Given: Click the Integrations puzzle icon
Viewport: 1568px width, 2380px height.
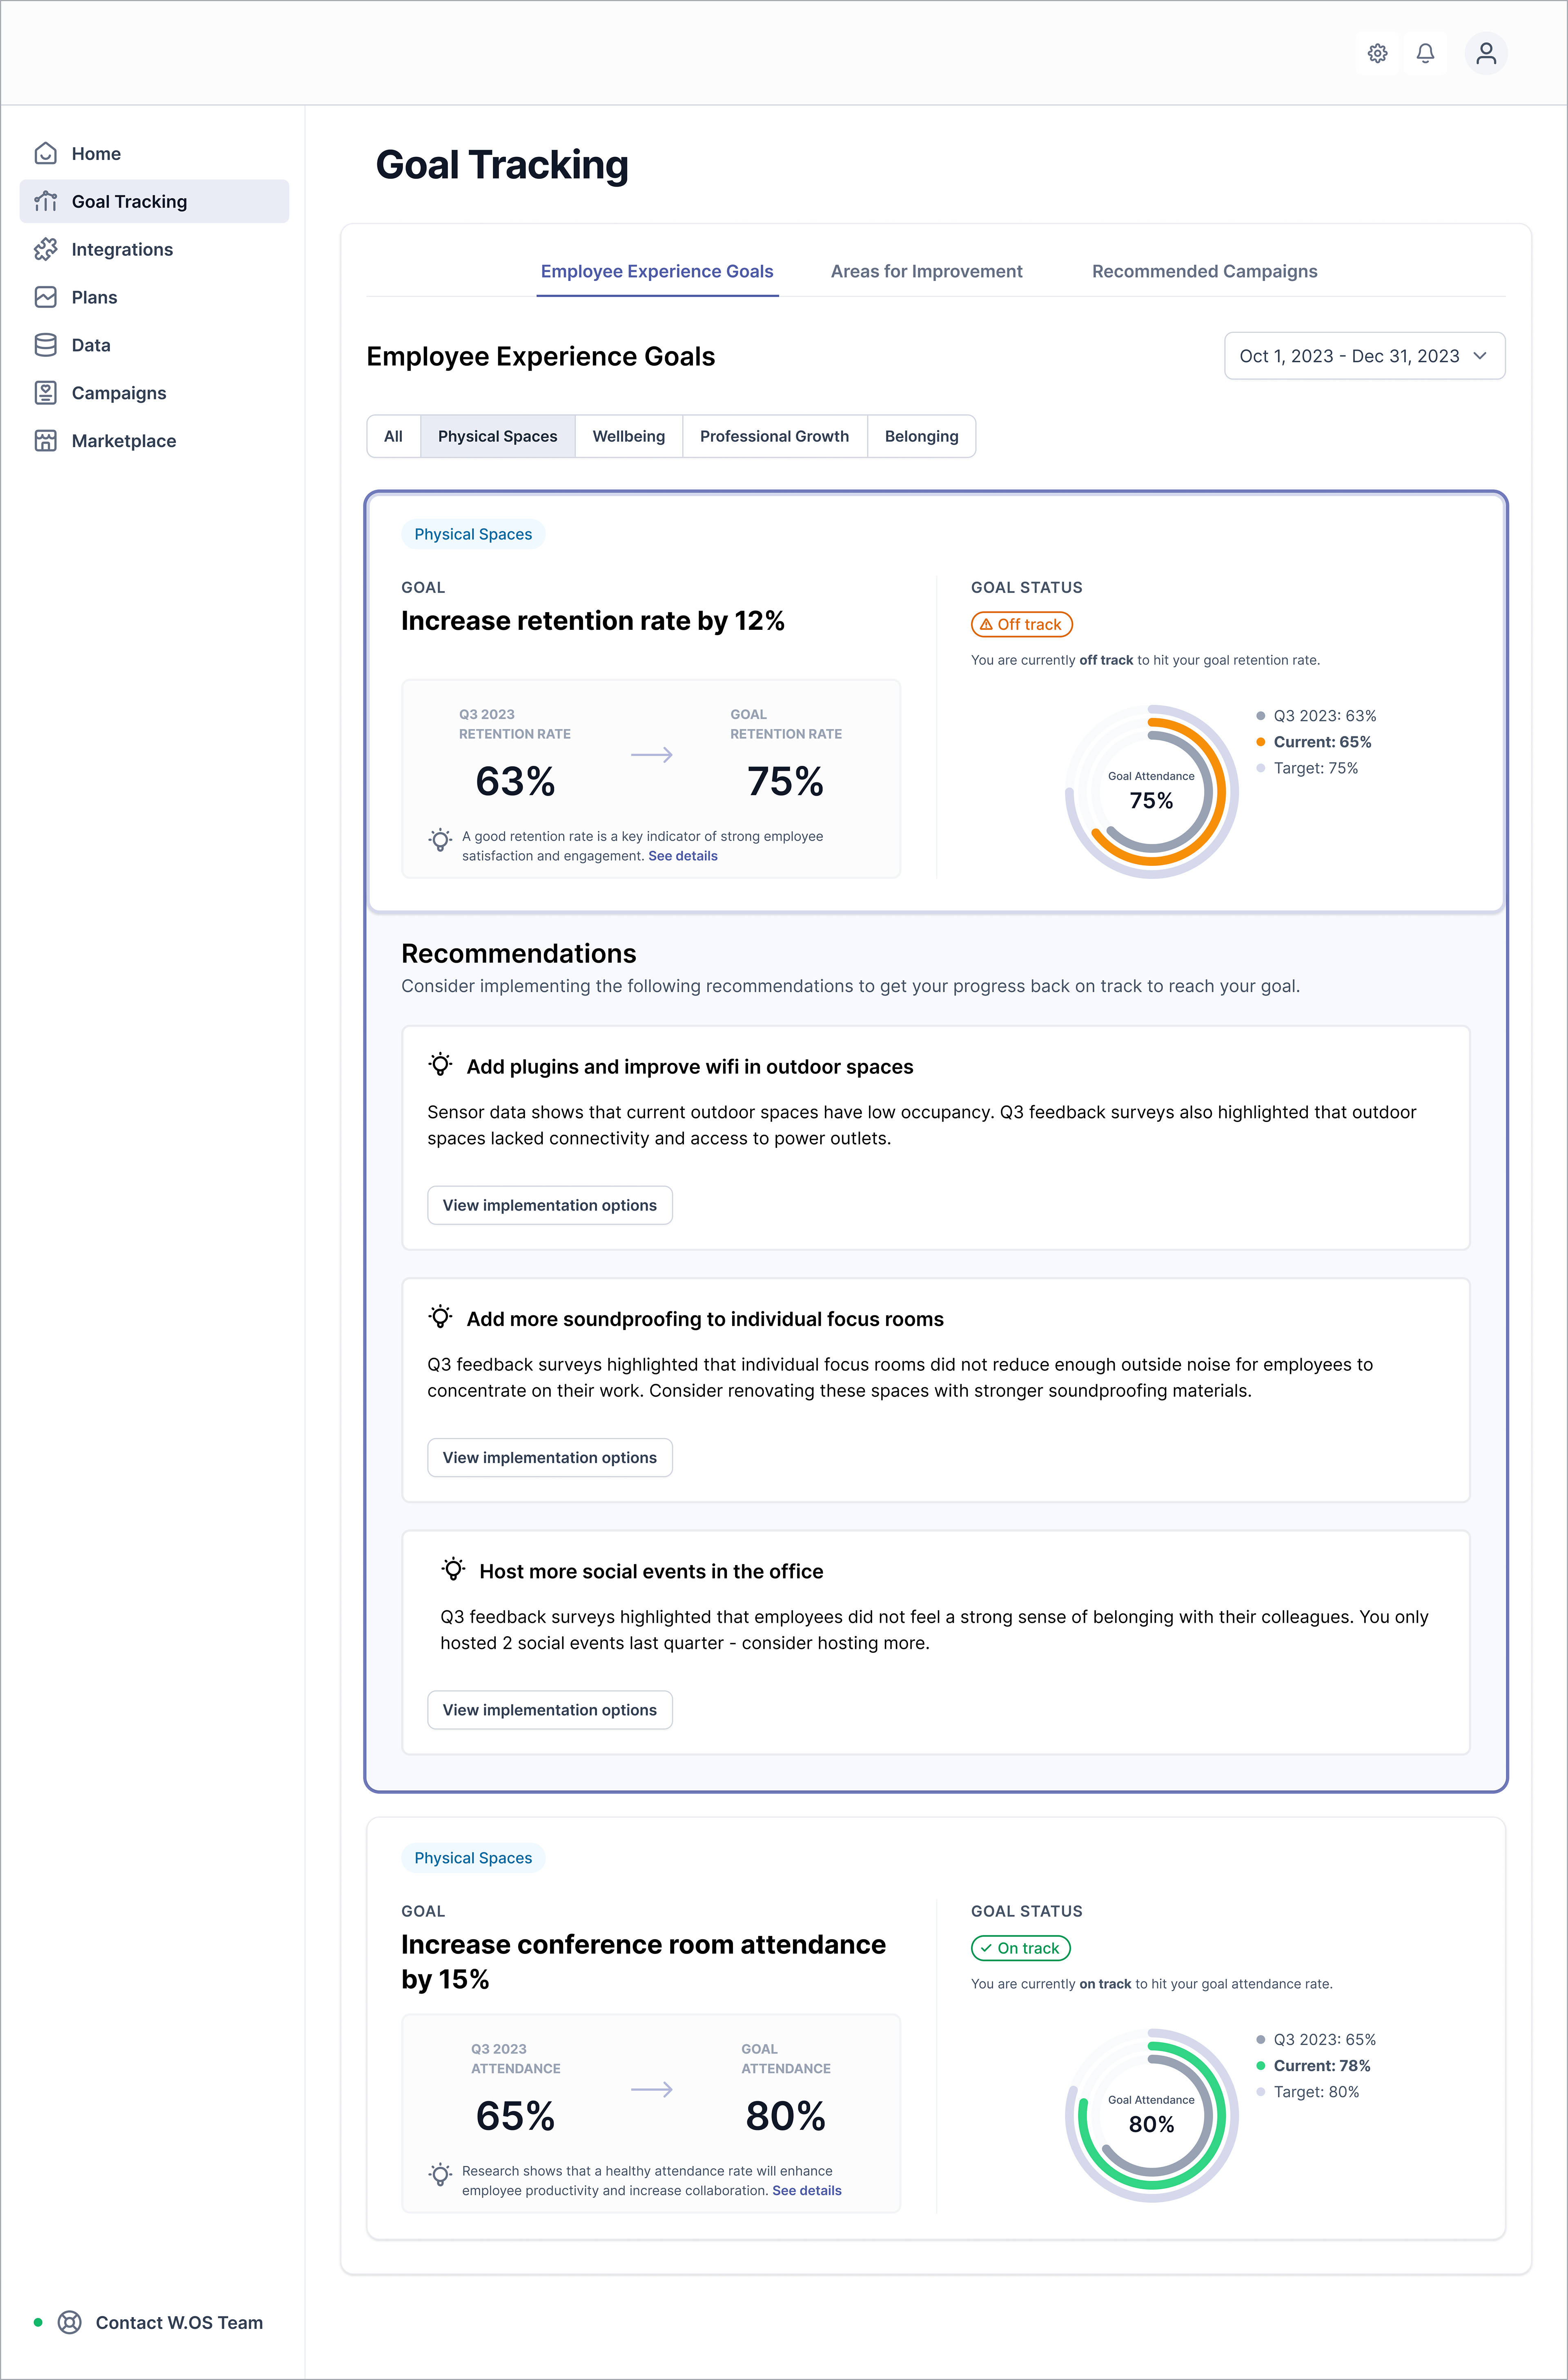Looking at the screenshot, I should tap(45, 249).
